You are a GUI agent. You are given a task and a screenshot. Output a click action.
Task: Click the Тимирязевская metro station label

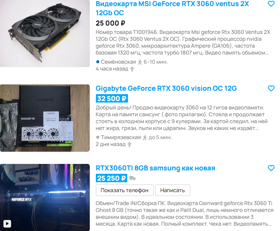(x=121, y=138)
